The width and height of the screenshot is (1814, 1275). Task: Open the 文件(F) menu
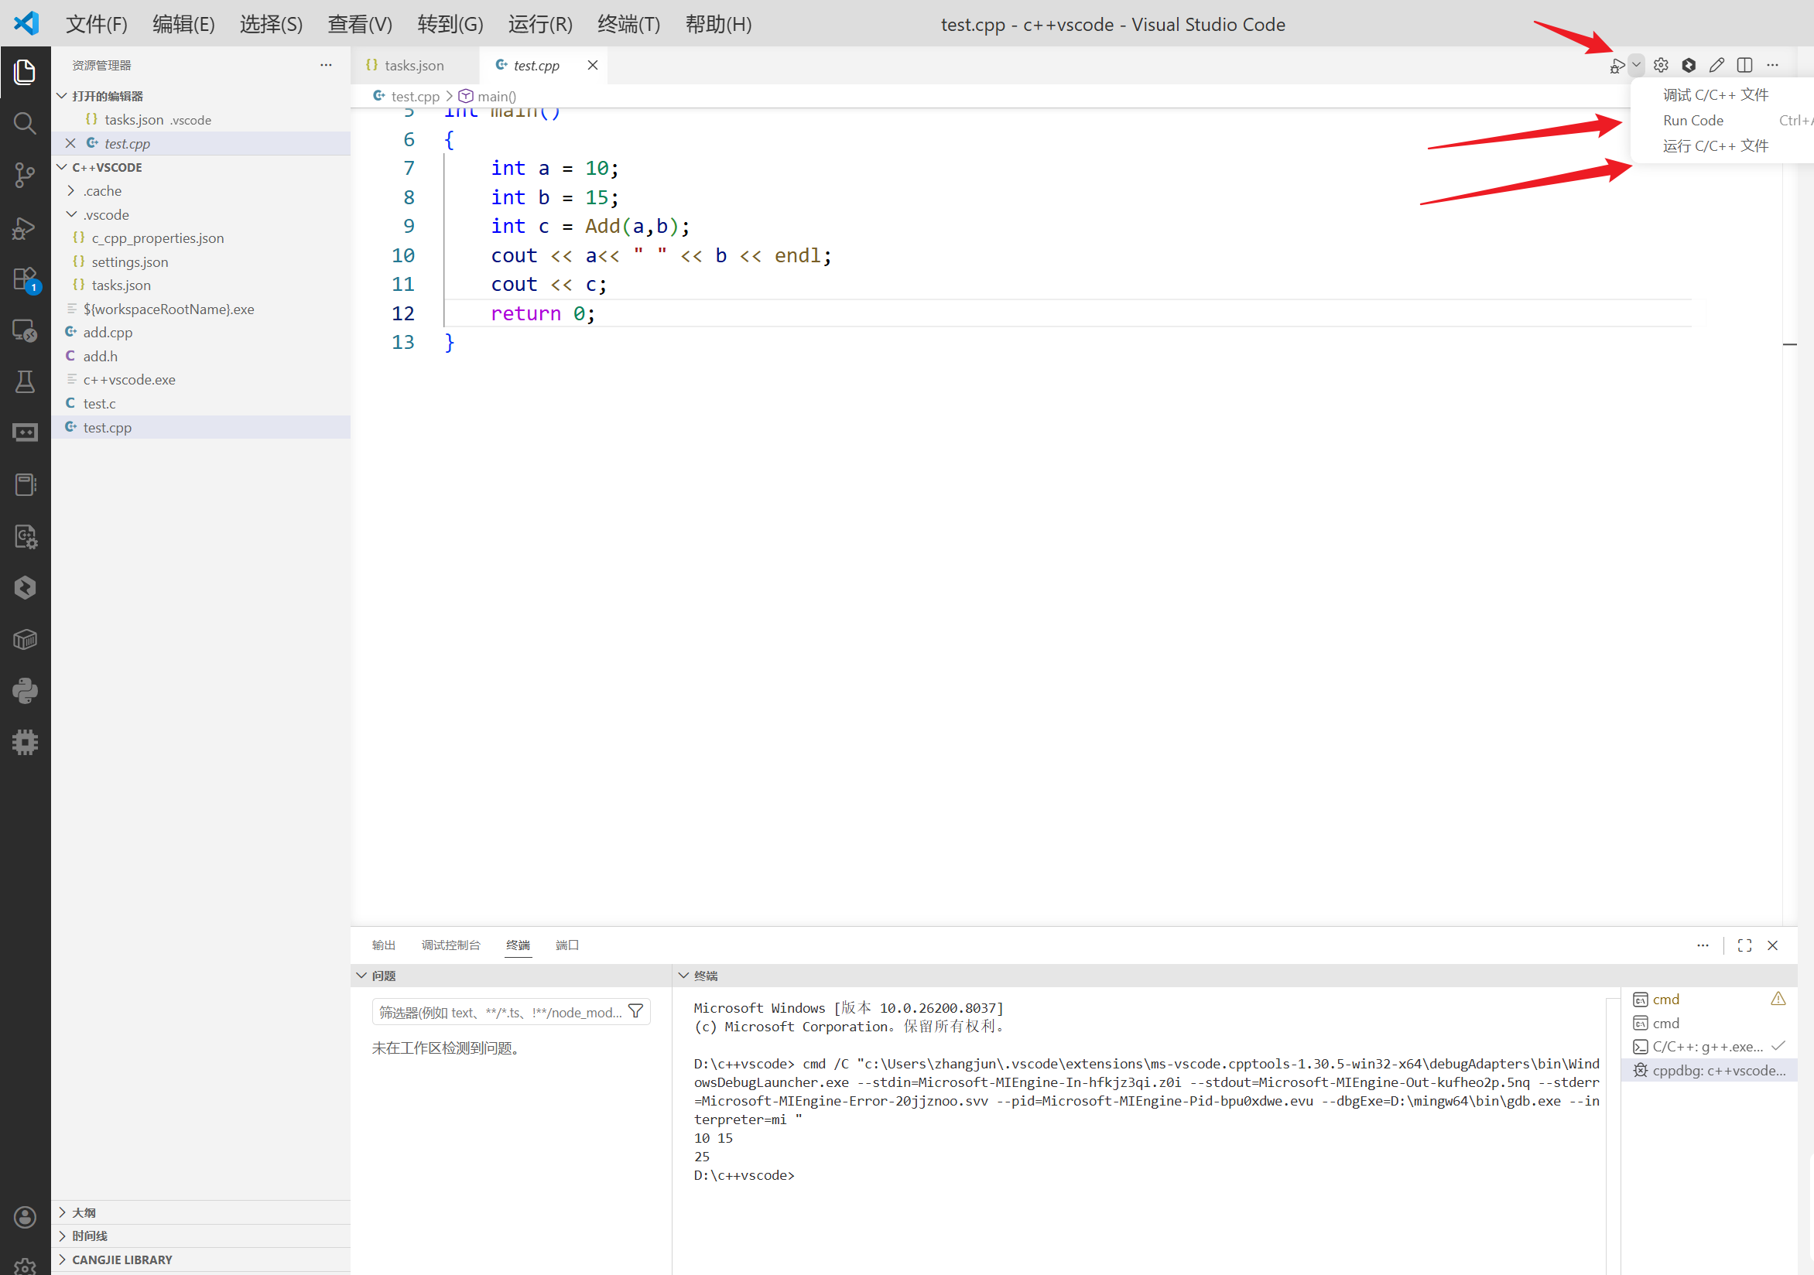click(97, 24)
